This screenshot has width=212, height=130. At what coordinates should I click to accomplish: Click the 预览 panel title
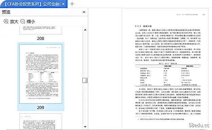coord(6,12)
